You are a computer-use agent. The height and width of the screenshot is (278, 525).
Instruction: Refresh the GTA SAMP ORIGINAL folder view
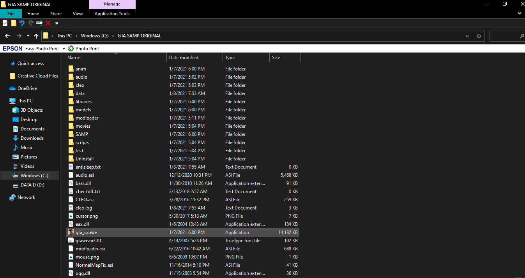click(x=479, y=36)
